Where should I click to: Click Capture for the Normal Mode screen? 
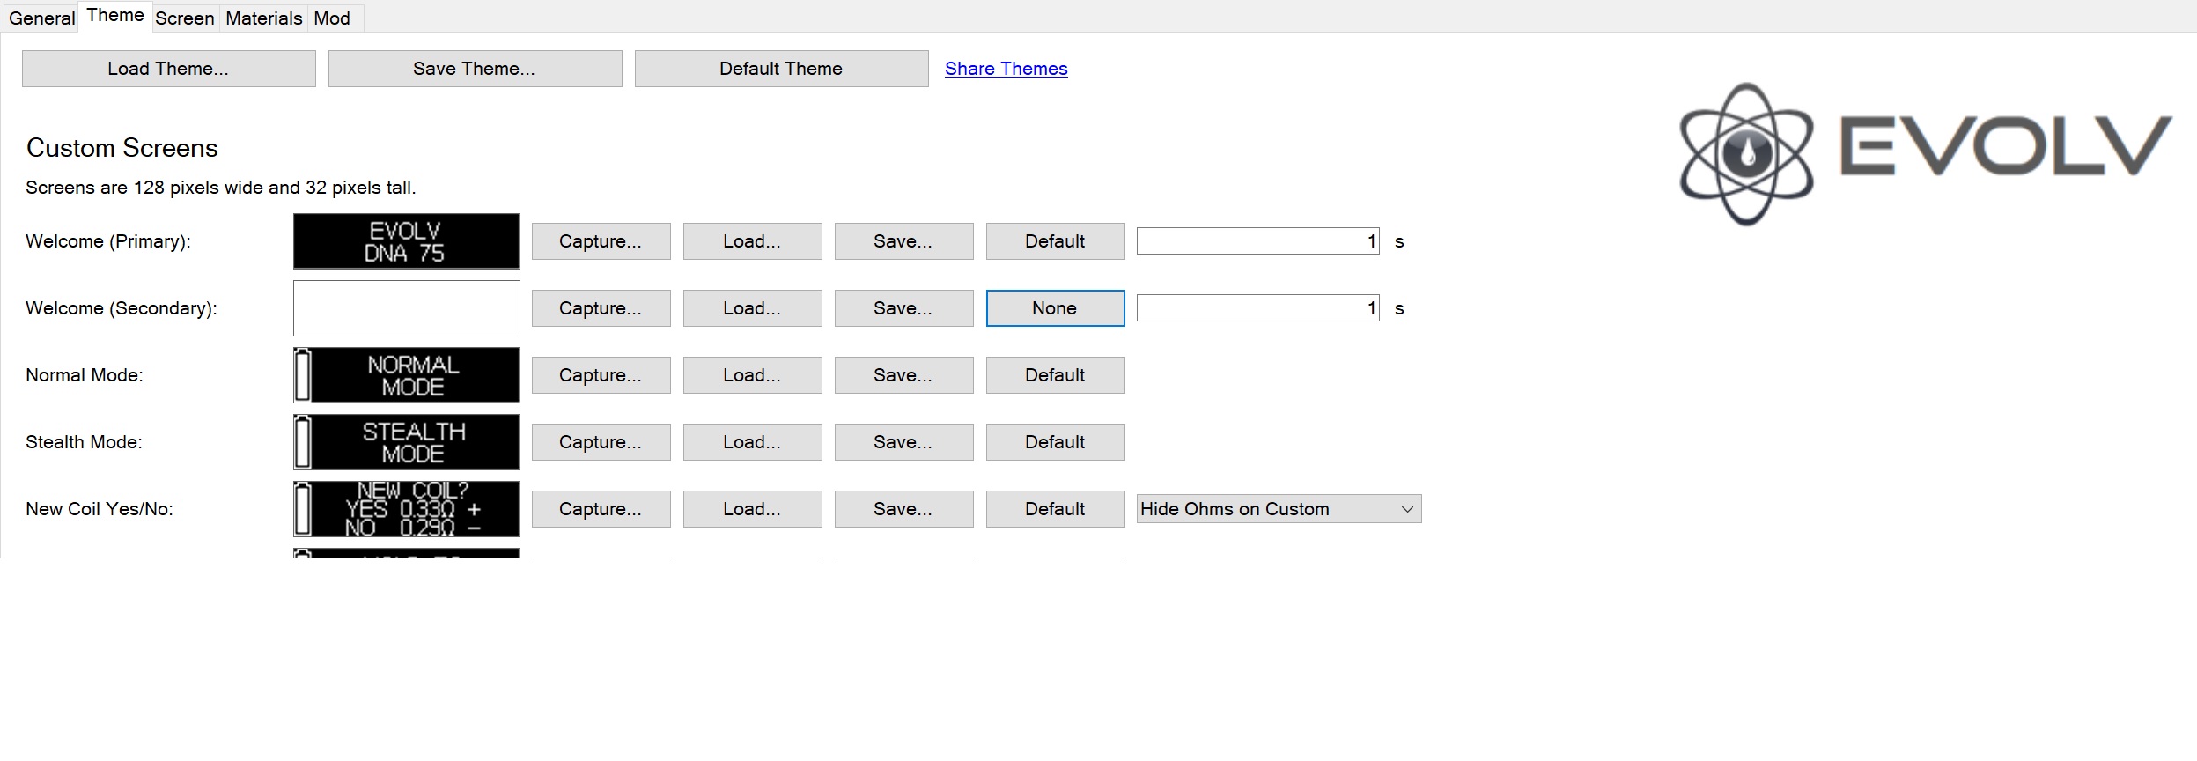pos(601,375)
